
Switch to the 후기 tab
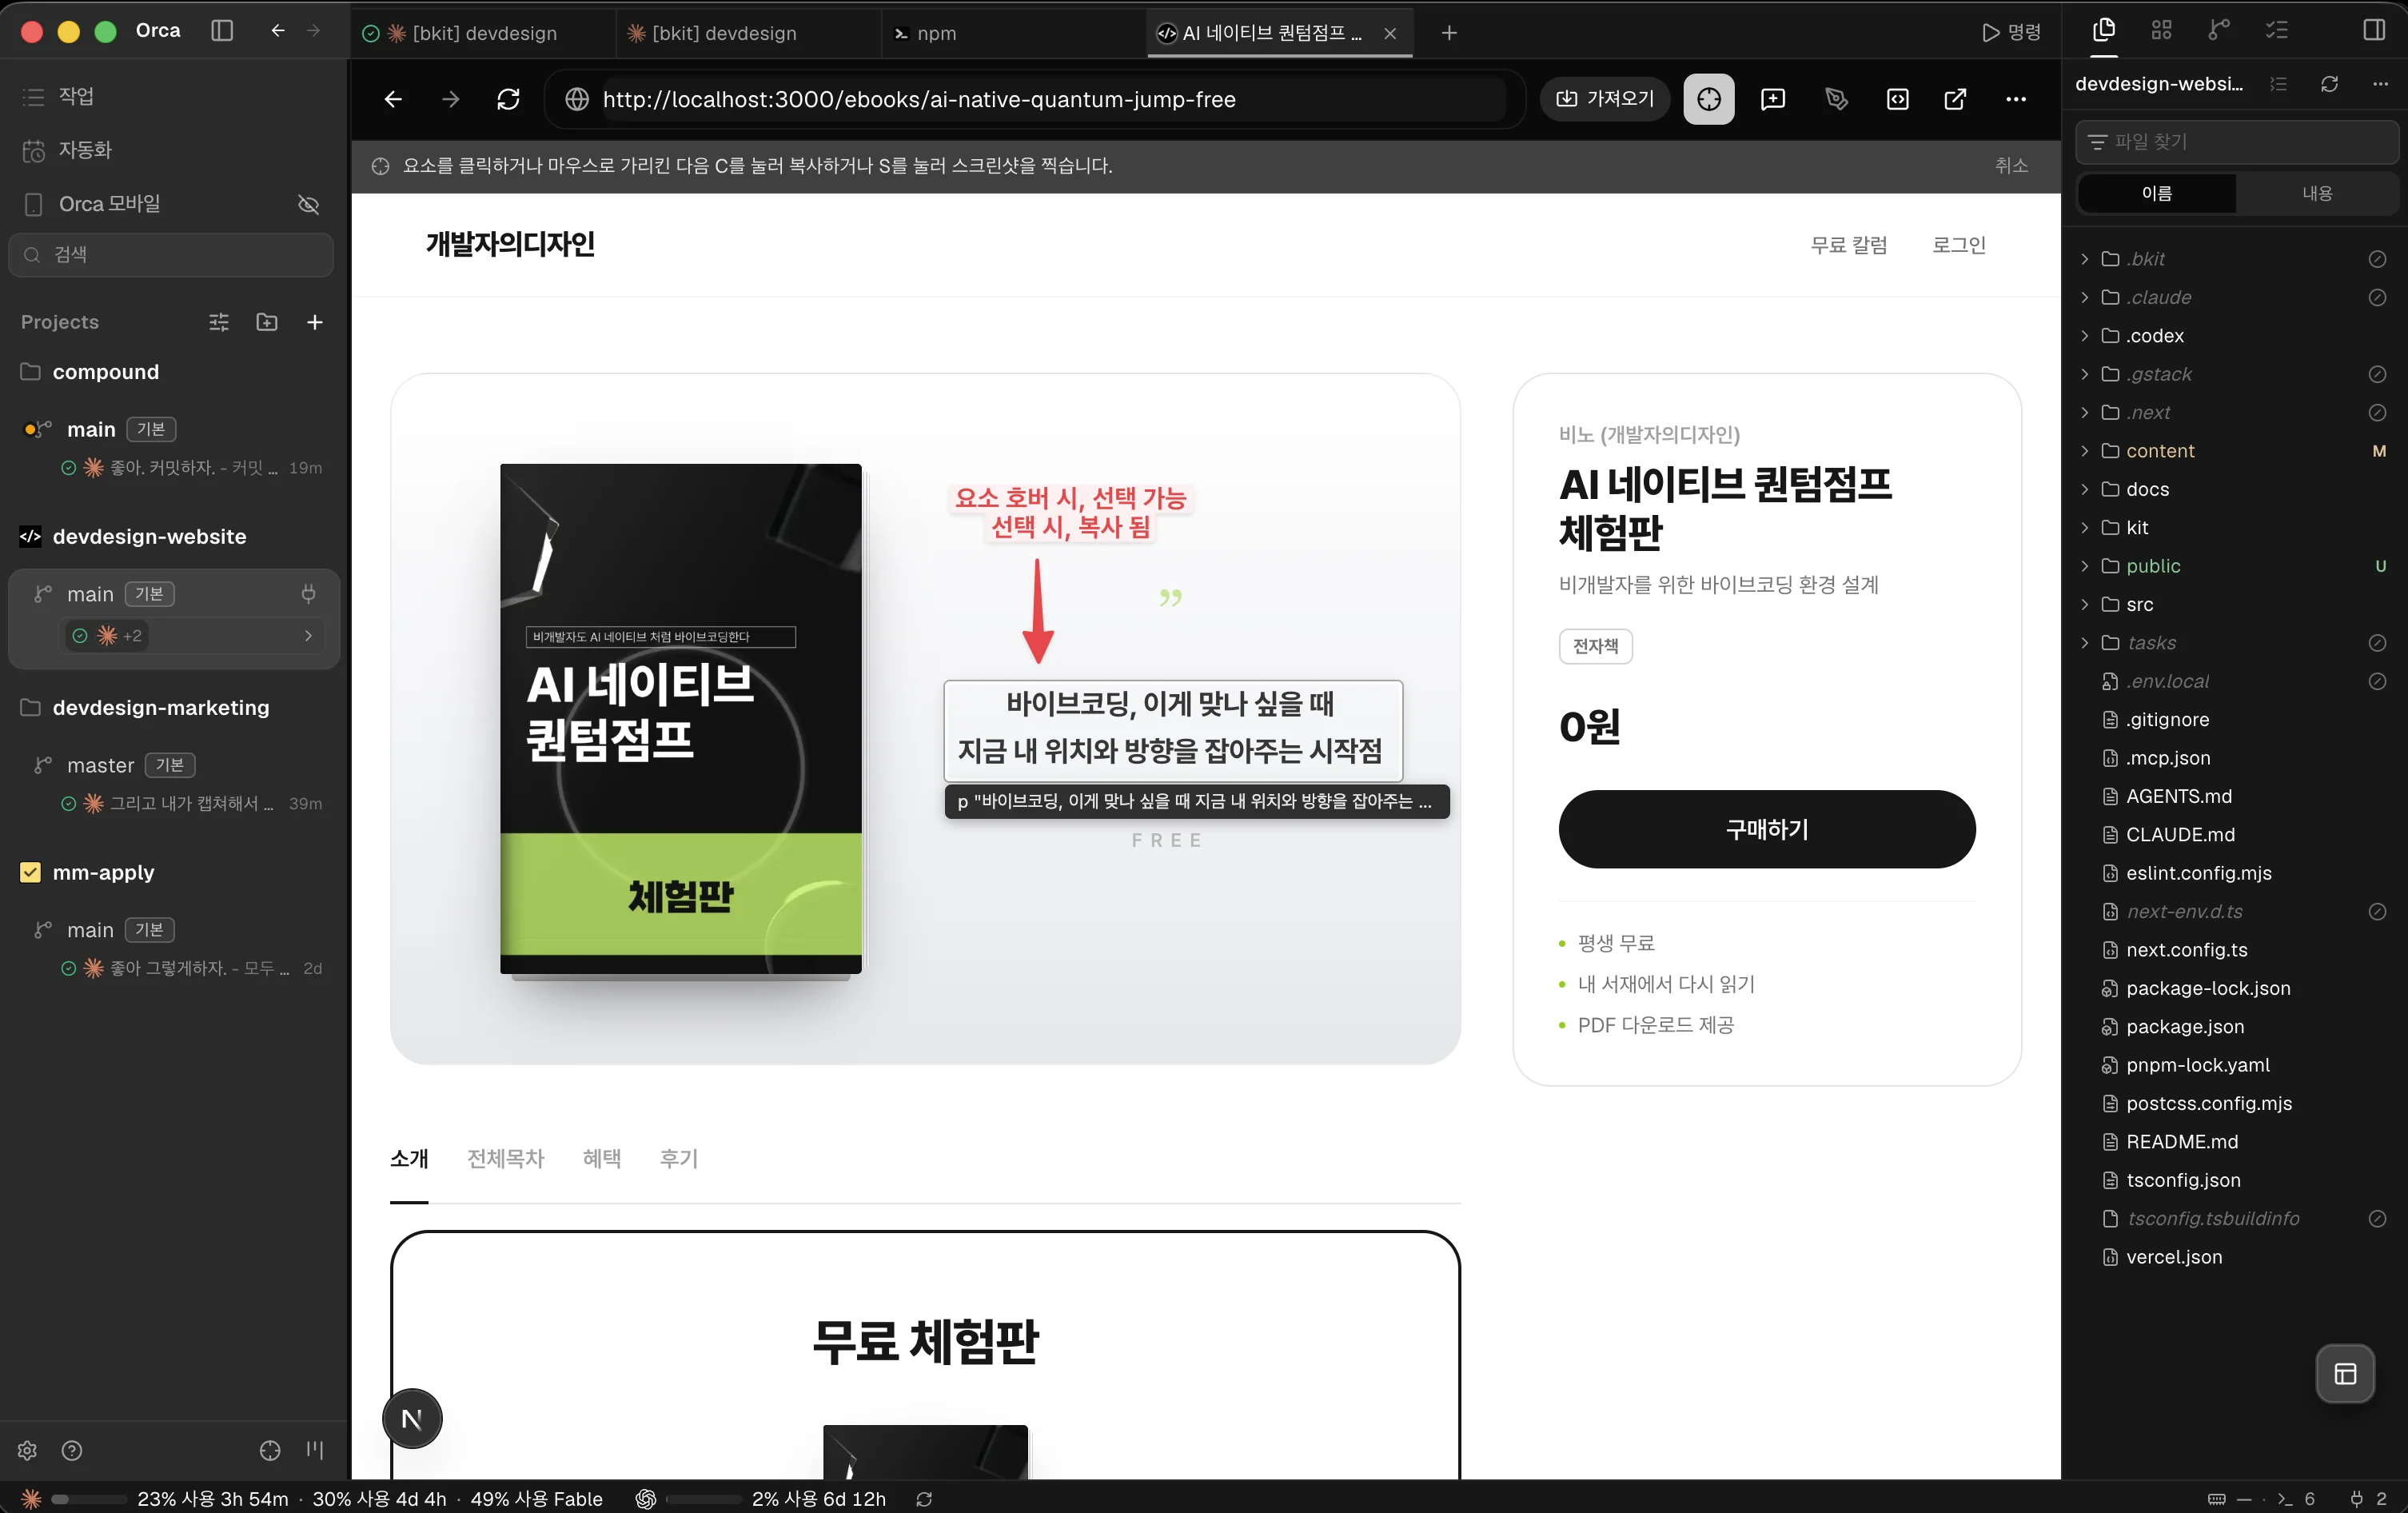(x=679, y=1158)
